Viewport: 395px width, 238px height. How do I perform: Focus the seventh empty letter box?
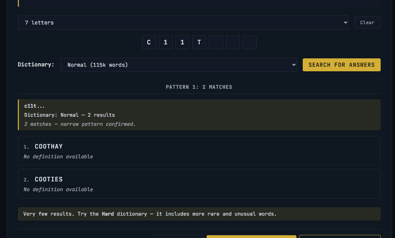point(250,42)
